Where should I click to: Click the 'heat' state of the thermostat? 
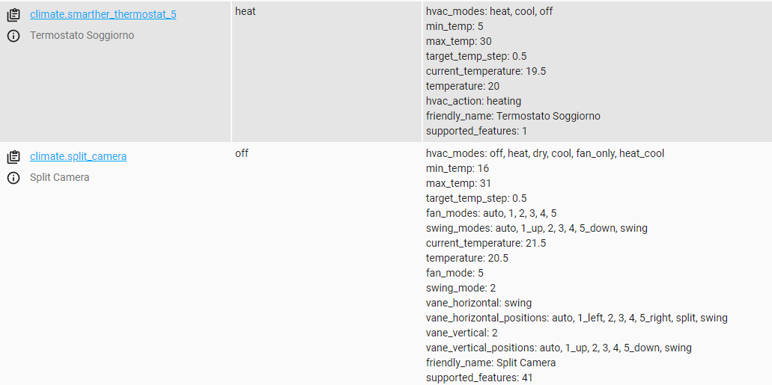[245, 11]
